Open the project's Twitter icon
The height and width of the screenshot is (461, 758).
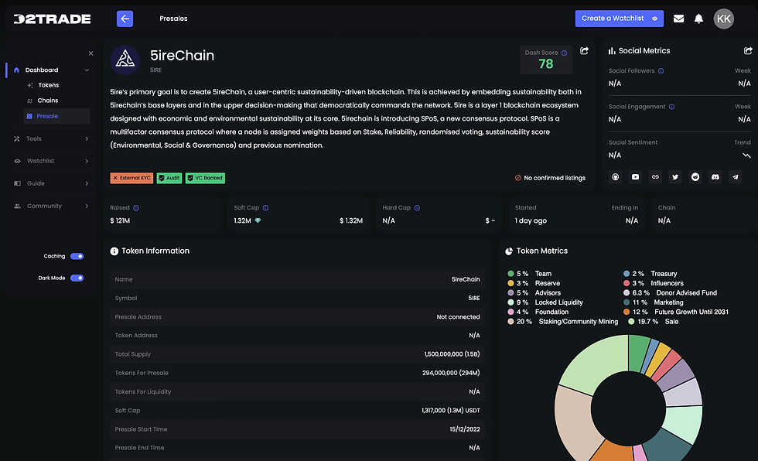point(675,177)
